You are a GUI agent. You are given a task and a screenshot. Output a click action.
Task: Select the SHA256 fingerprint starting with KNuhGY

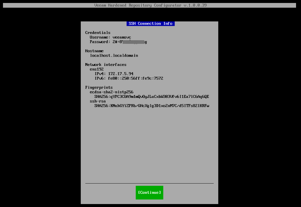pos(151,106)
